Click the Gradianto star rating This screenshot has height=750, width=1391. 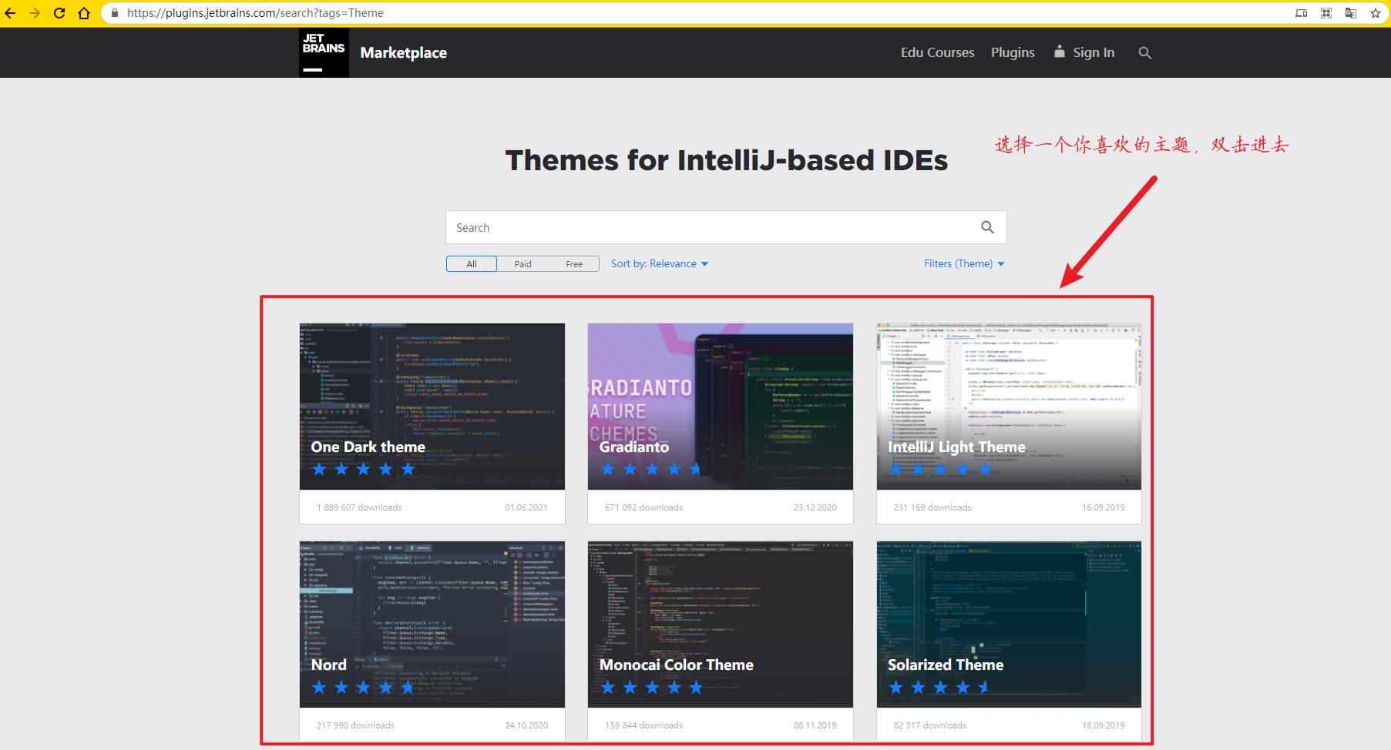click(652, 469)
